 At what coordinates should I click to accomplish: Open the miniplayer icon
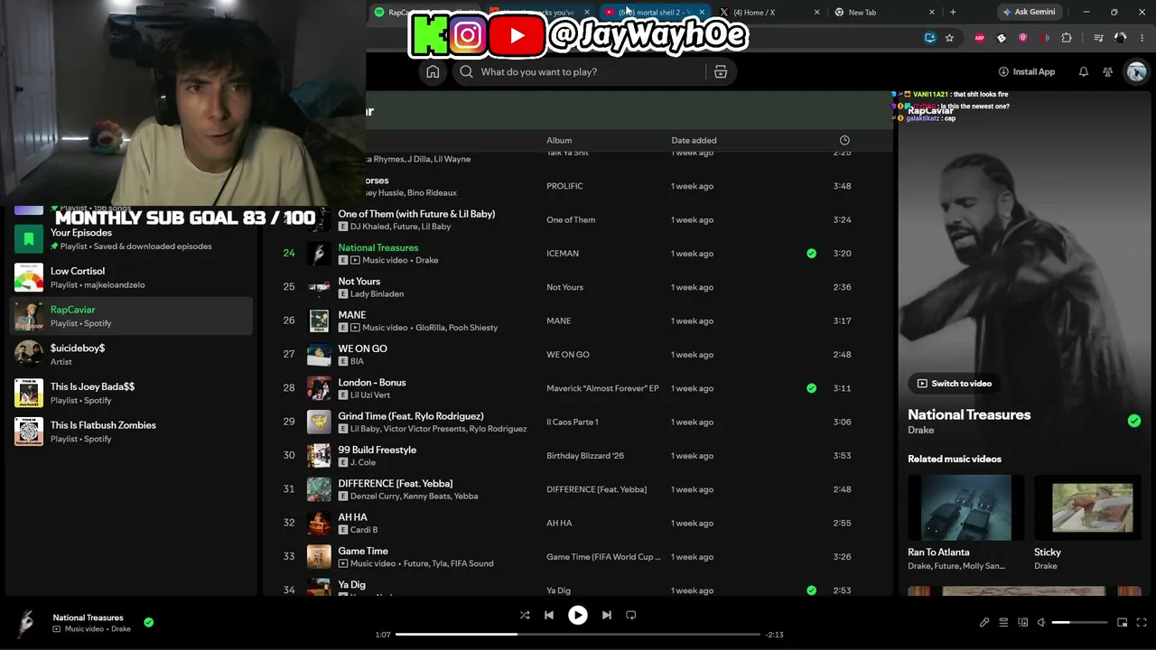click(x=1123, y=622)
